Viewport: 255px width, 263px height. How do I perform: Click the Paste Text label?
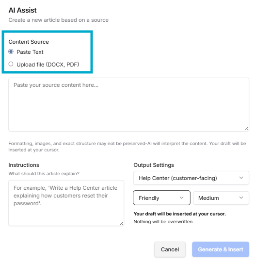pyautogui.click(x=30, y=52)
